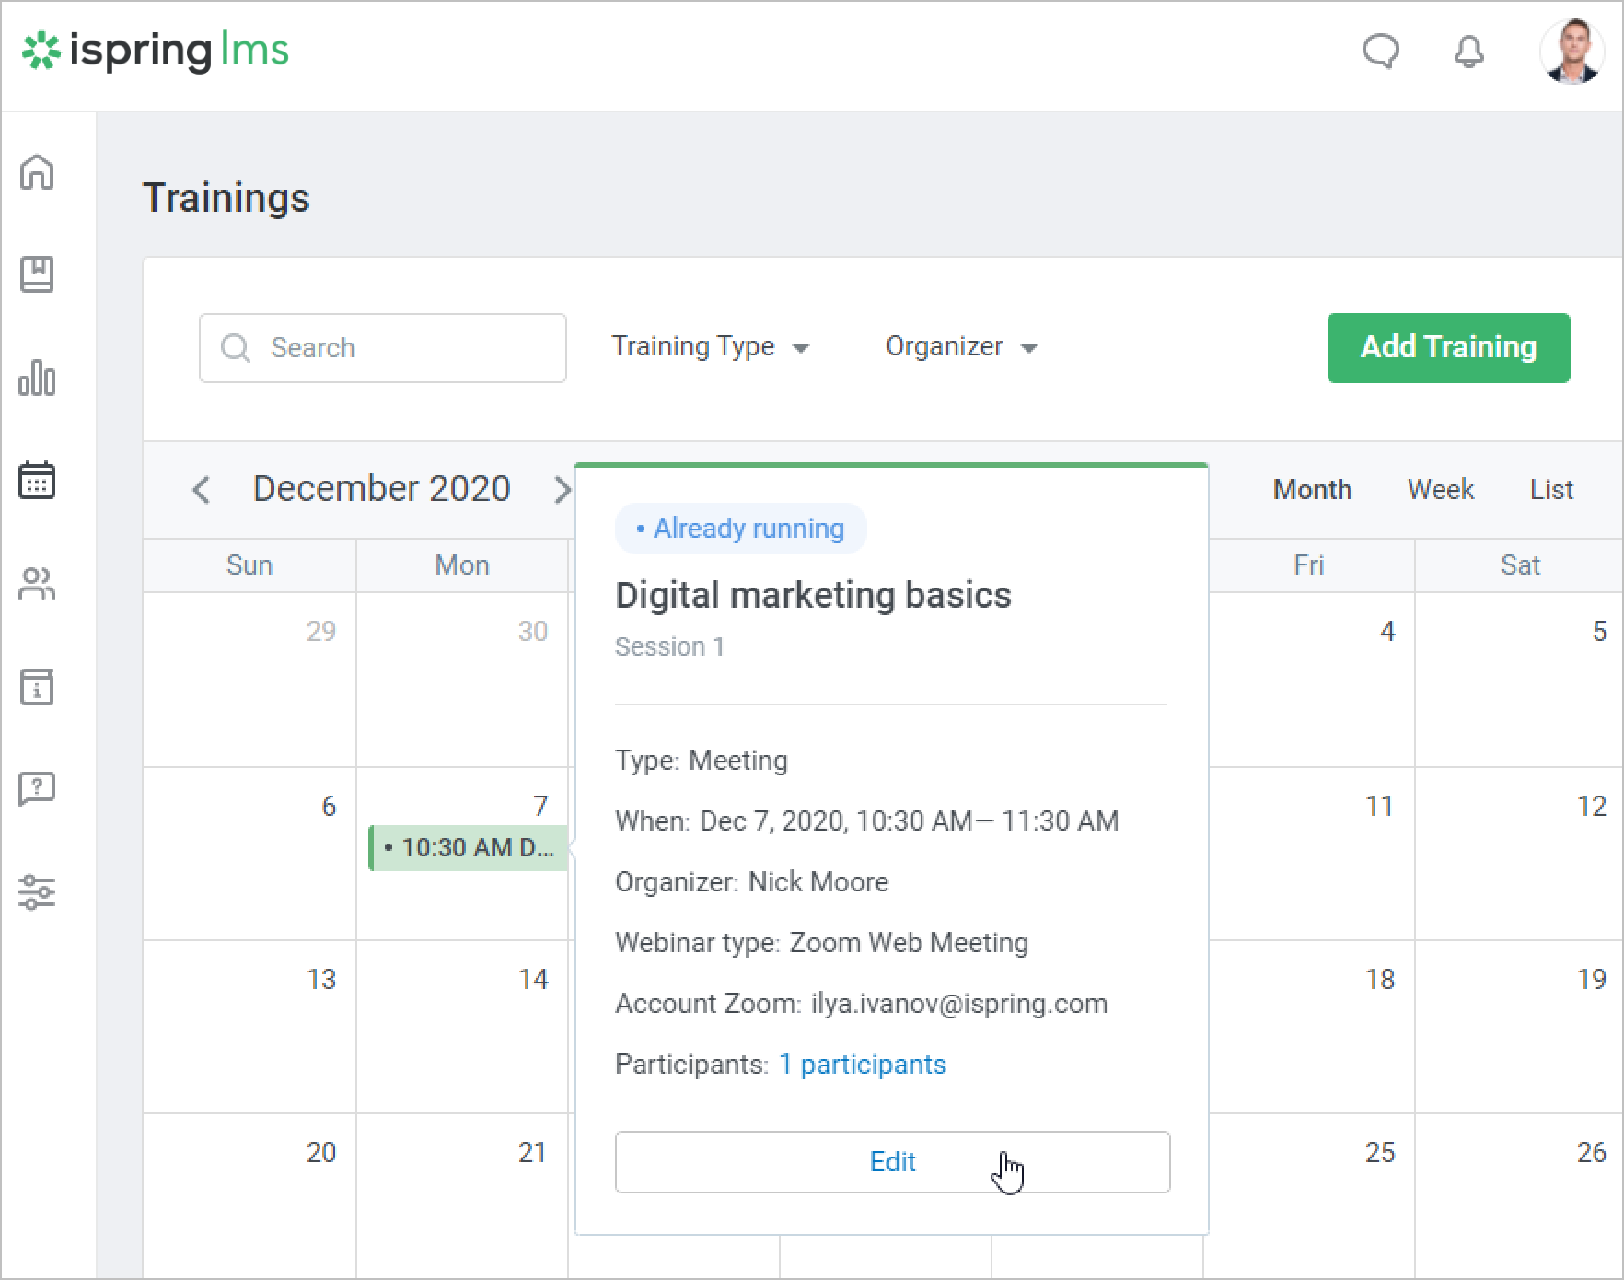Click the notifications bell icon

click(1468, 52)
